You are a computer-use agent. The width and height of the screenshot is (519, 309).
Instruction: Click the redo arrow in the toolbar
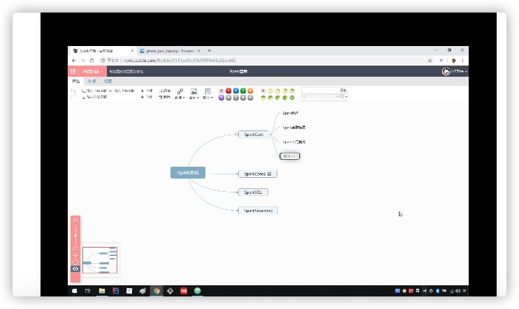(x=73, y=97)
